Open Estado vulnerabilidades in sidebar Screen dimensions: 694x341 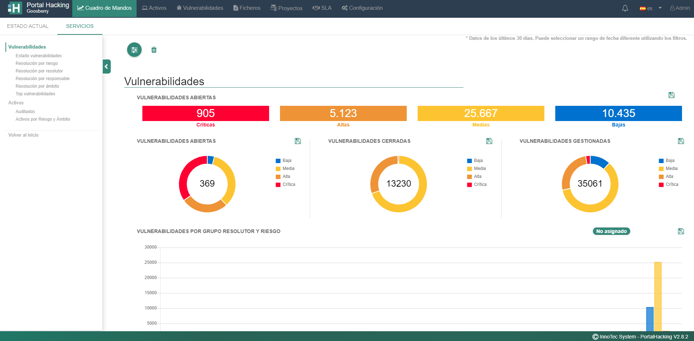[39, 56]
